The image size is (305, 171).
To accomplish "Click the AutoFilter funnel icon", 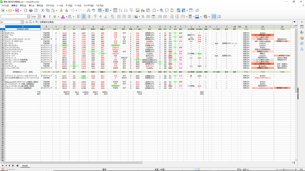I will coord(131,10).
